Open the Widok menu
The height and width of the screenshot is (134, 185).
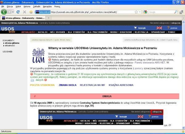click(x=18, y=6)
